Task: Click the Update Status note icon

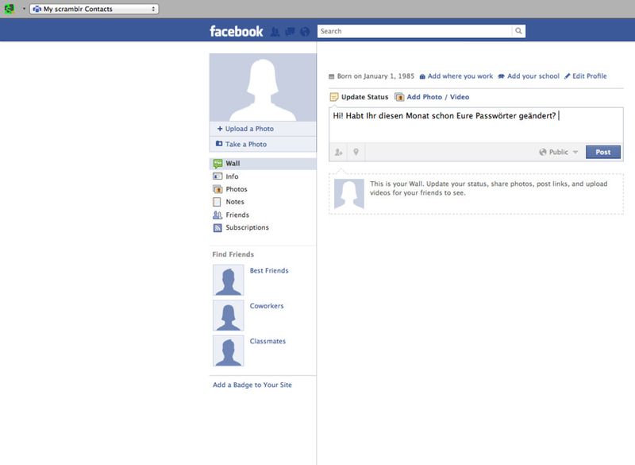Action: click(334, 97)
